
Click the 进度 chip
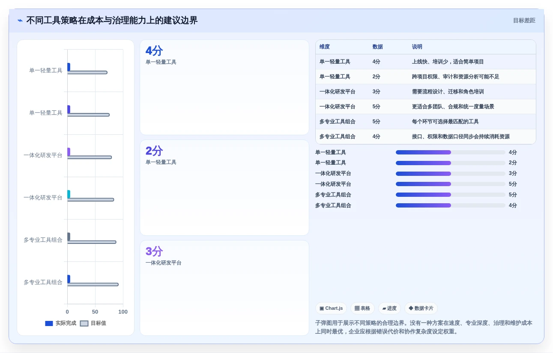pyautogui.click(x=389, y=308)
